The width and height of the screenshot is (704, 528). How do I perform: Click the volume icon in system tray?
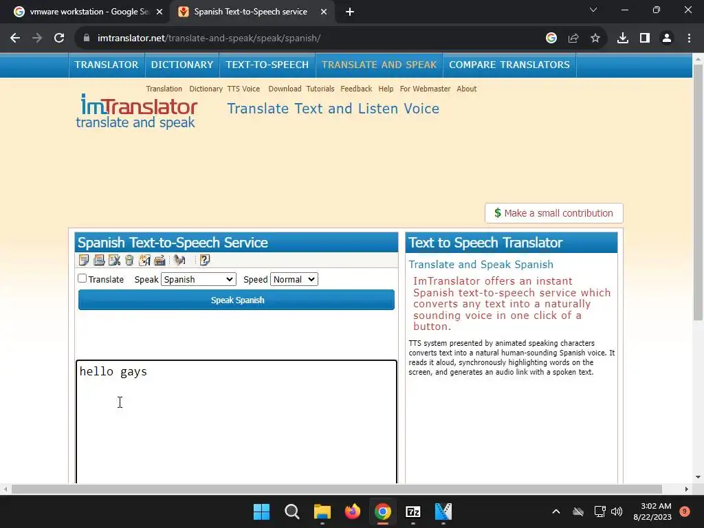point(617,511)
